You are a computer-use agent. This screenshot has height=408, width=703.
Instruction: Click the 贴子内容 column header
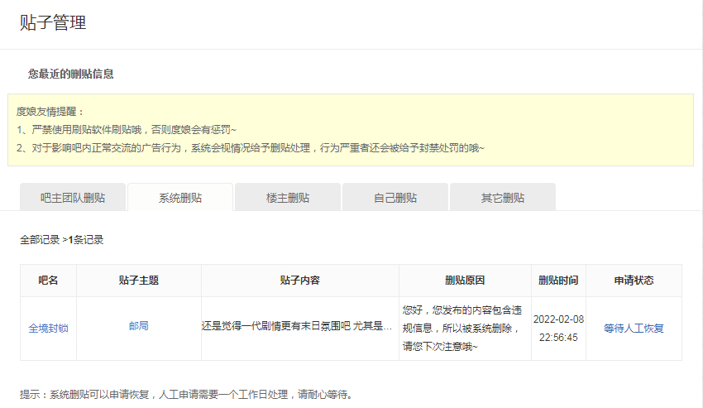(x=300, y=281)
